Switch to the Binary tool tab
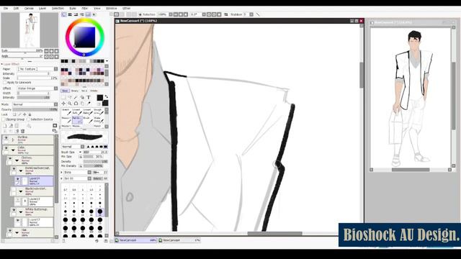Screen dimensions: 461x259 [75, 91]
